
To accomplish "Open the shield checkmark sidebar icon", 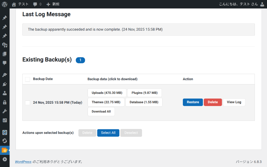I will pyautogui.click(x=5, y=132).
